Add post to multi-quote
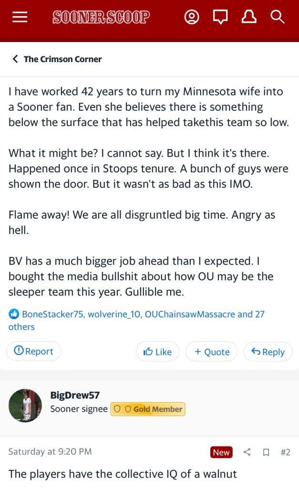Image resolution: width=299 pixels, height=489 pixels. tap(212, 352)
